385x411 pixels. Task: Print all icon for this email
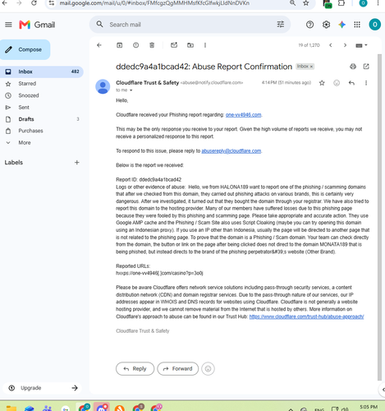click(353, 67)
